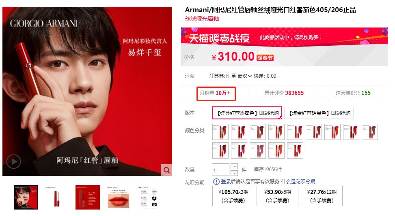The height and width of the screenshot is (216, 395).
Task: Select the ¥105.70x3期 installment option
Action: (233, 196)
